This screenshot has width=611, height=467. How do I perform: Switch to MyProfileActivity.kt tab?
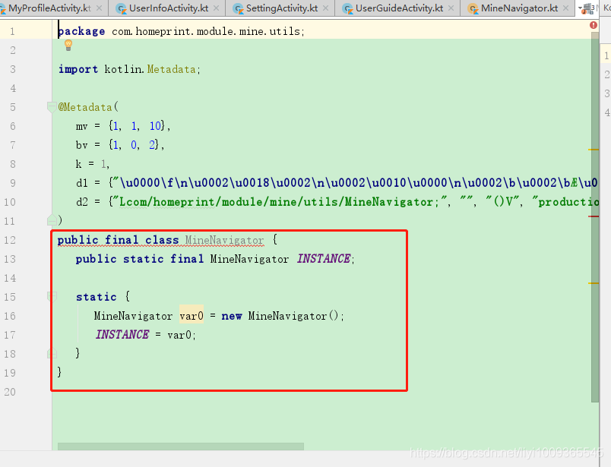point(51,8)
